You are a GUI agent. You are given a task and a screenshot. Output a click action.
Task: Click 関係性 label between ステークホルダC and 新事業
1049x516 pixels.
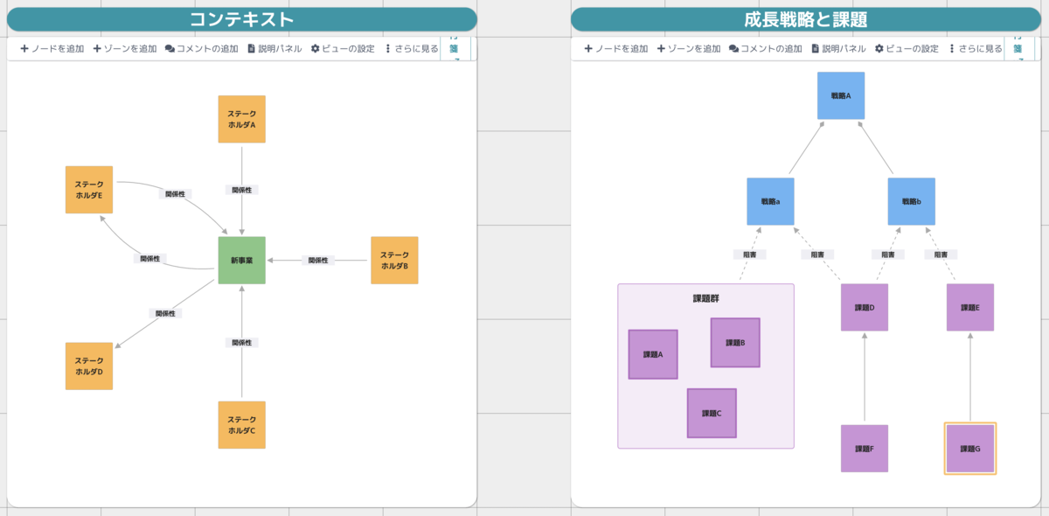pyautogui.click(x=242, y=343)
